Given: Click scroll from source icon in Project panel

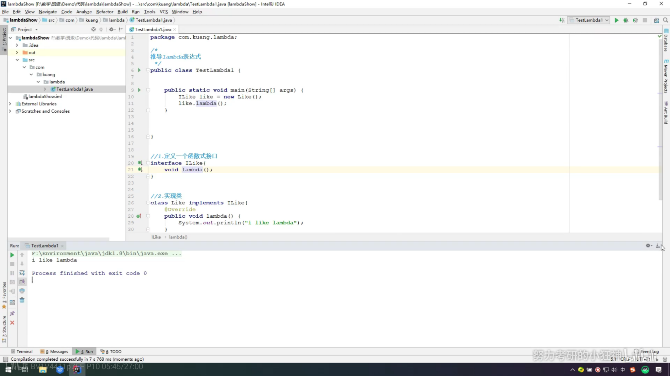Looking at the screenshot, I should pos(94,29).
